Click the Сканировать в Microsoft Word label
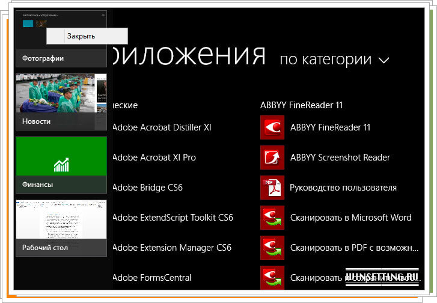This screenshot has height=303, width=437. 350,218
